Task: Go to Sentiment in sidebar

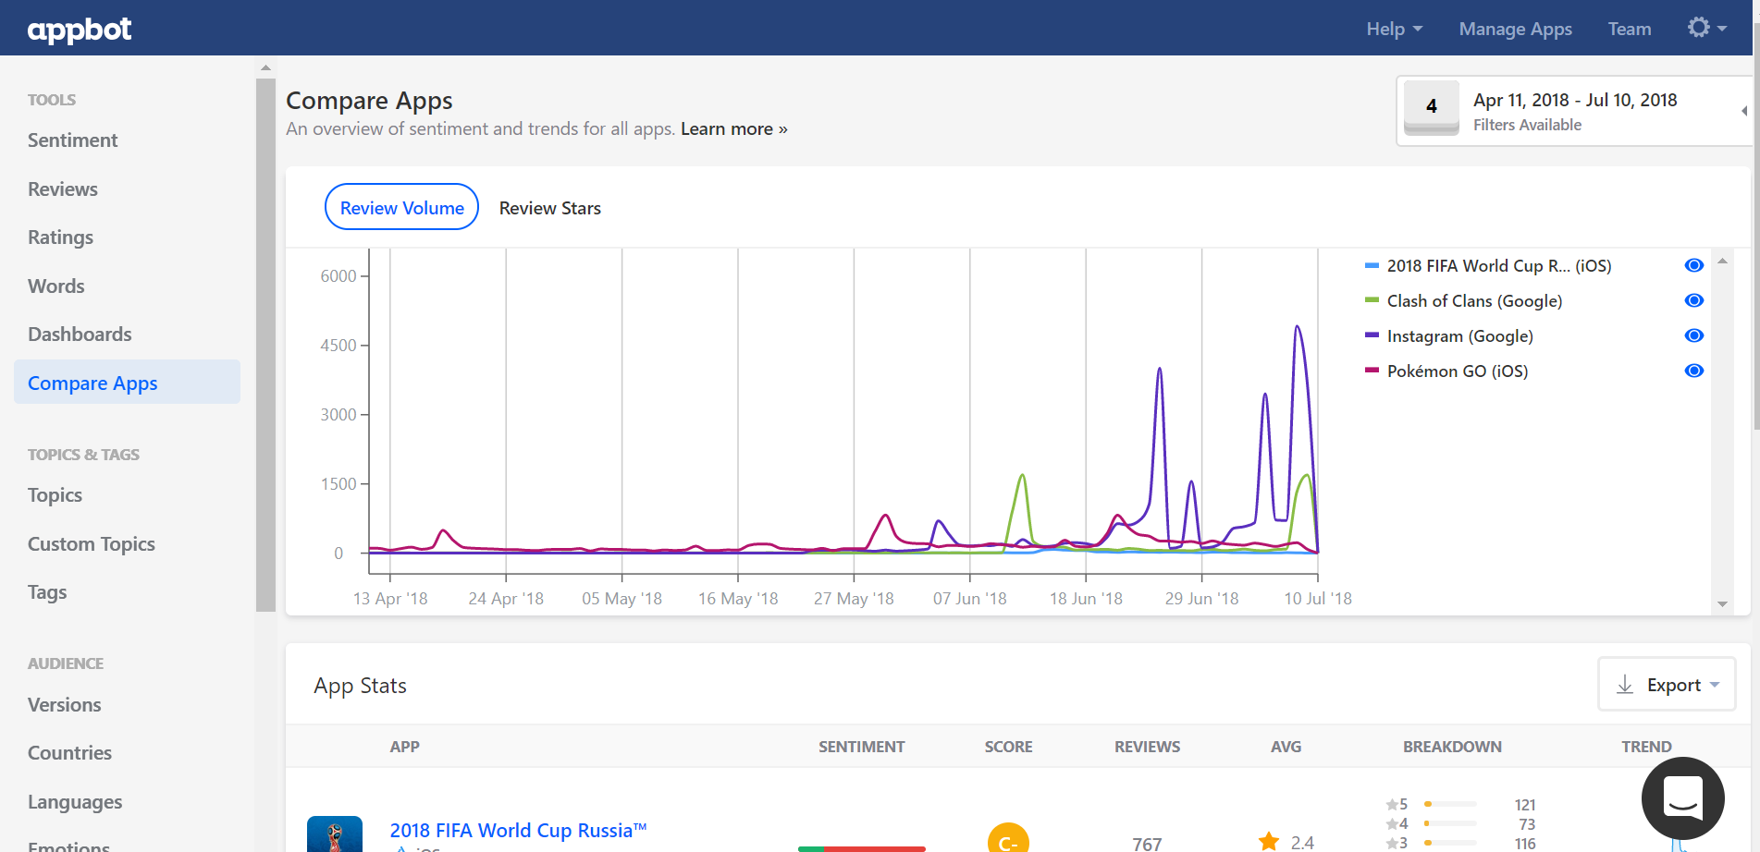Action: [x=72, y=140]
